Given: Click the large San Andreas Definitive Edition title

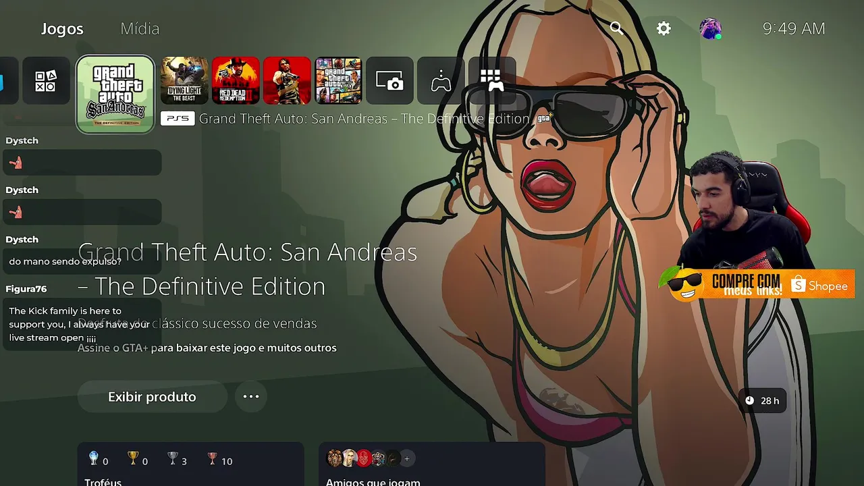Looking at the screenshot, I should click(247, 269).
